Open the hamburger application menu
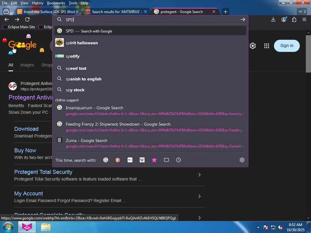 [304, 19]
